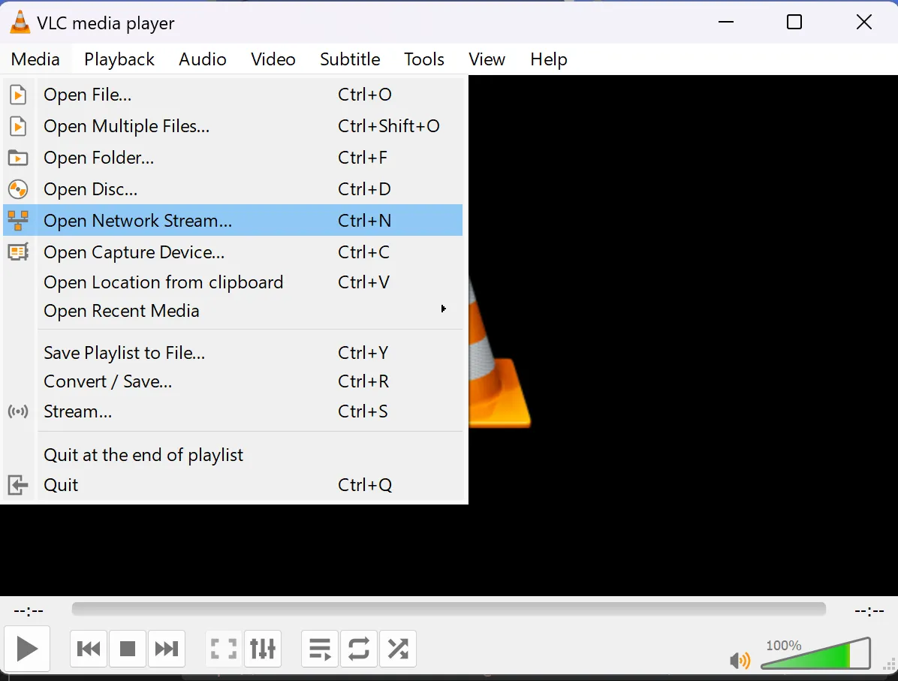Open the View menu
898x681 pixels.
(487, 59)
